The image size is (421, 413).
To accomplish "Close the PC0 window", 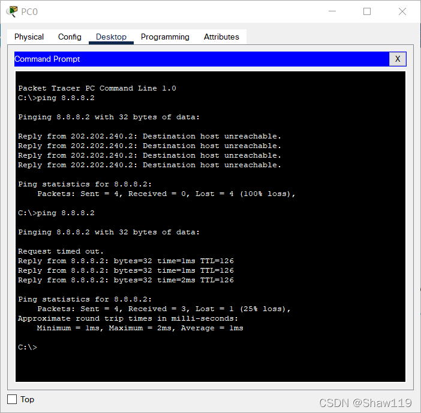I will (x=402, y=11).
